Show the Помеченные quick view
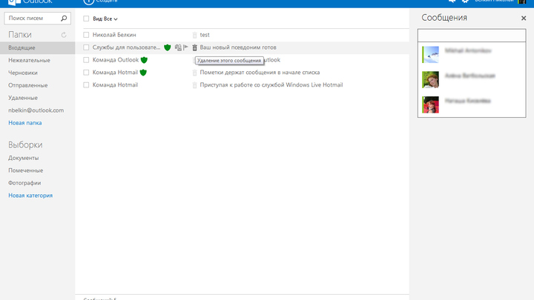The width and height of the screenshot is (534, 300). [x=25, y=170]
